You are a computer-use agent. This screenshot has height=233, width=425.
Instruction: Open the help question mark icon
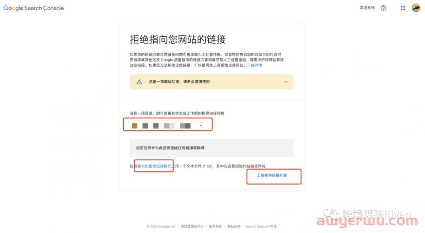pyautogui.click(x=383, y=8)
